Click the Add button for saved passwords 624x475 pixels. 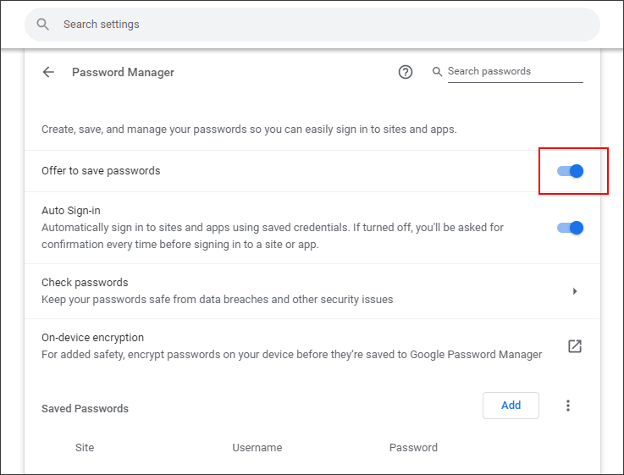click(x=511, y=406)
